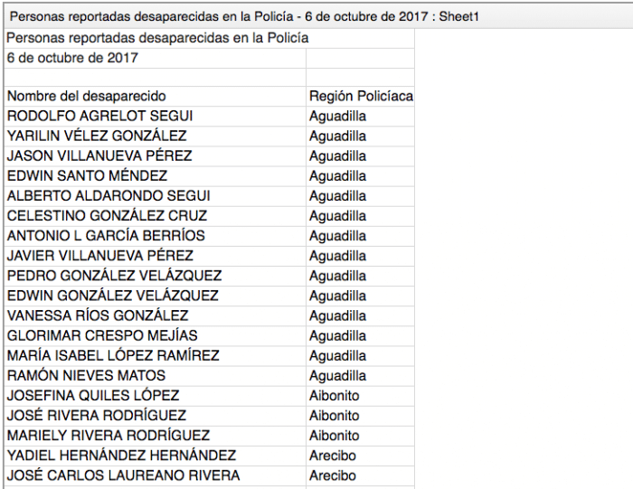
Task: Select JASON VILLANUEVA PÉREZ name cell
Action: point(155,156)
